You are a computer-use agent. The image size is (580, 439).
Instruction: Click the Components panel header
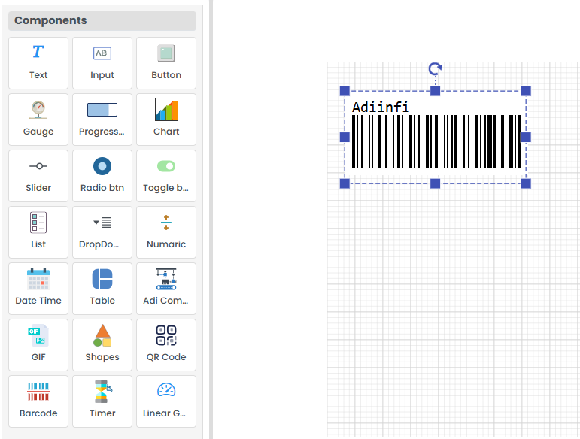tap(102, 21)
